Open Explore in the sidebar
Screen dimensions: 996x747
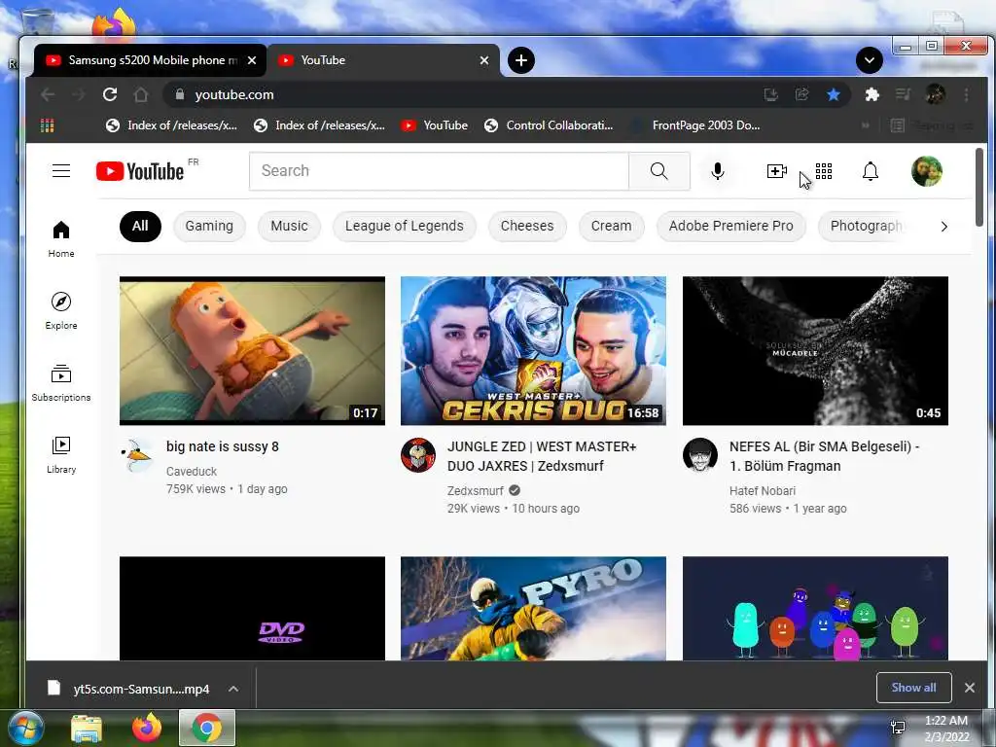pos(61,310)
